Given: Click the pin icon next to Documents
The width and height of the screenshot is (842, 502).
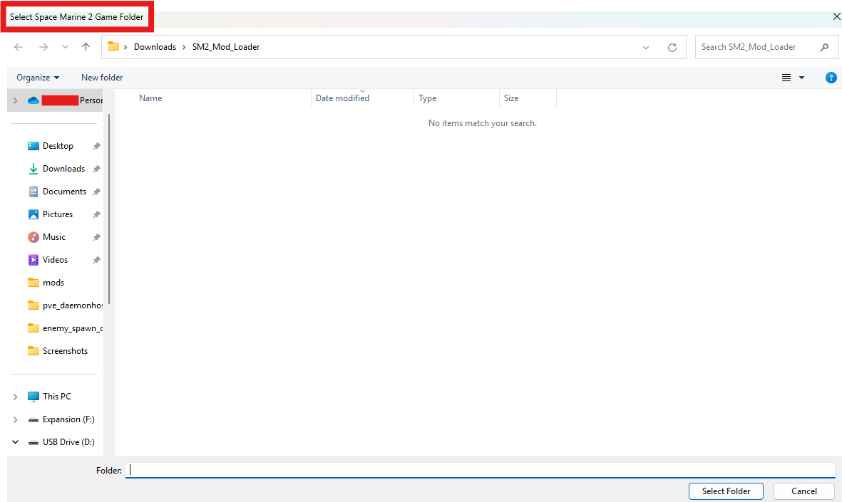Looking at the screenshot, I should point(97,192).
